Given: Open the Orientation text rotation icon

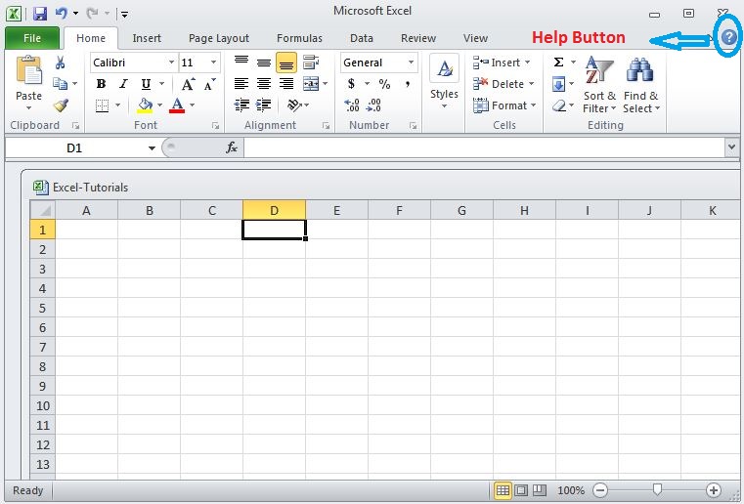Looking at the screenshot, I should tap(294, 105).
